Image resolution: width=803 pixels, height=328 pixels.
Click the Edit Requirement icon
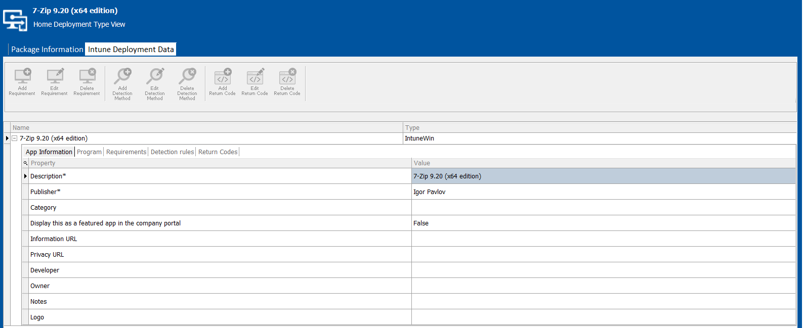click(55, 77)
